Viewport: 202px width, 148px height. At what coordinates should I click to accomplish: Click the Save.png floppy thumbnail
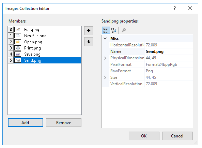(18, 54)
